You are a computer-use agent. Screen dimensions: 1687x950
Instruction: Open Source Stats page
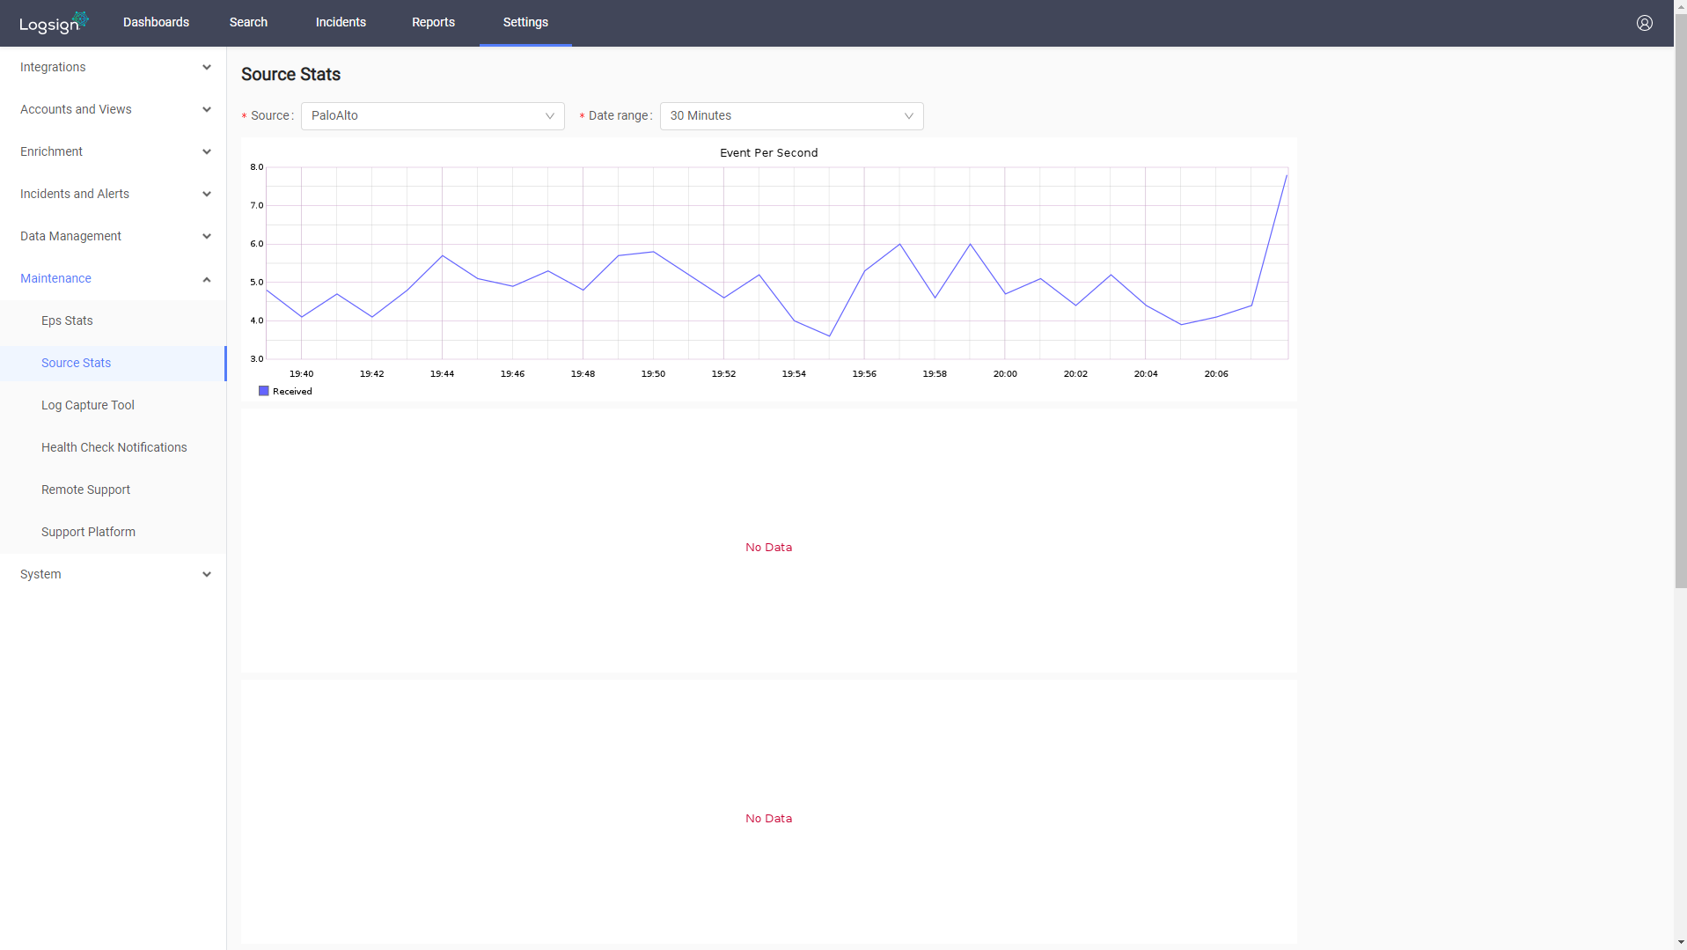113,363
